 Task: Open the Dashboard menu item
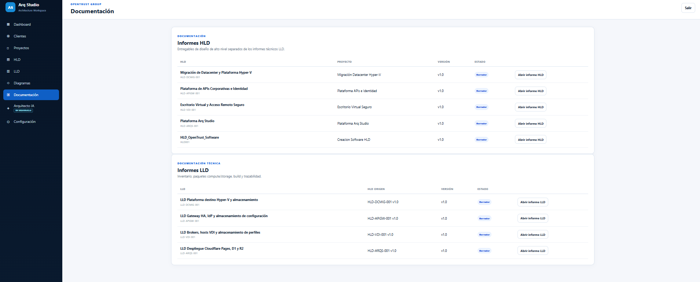click(x=31, y=25)
